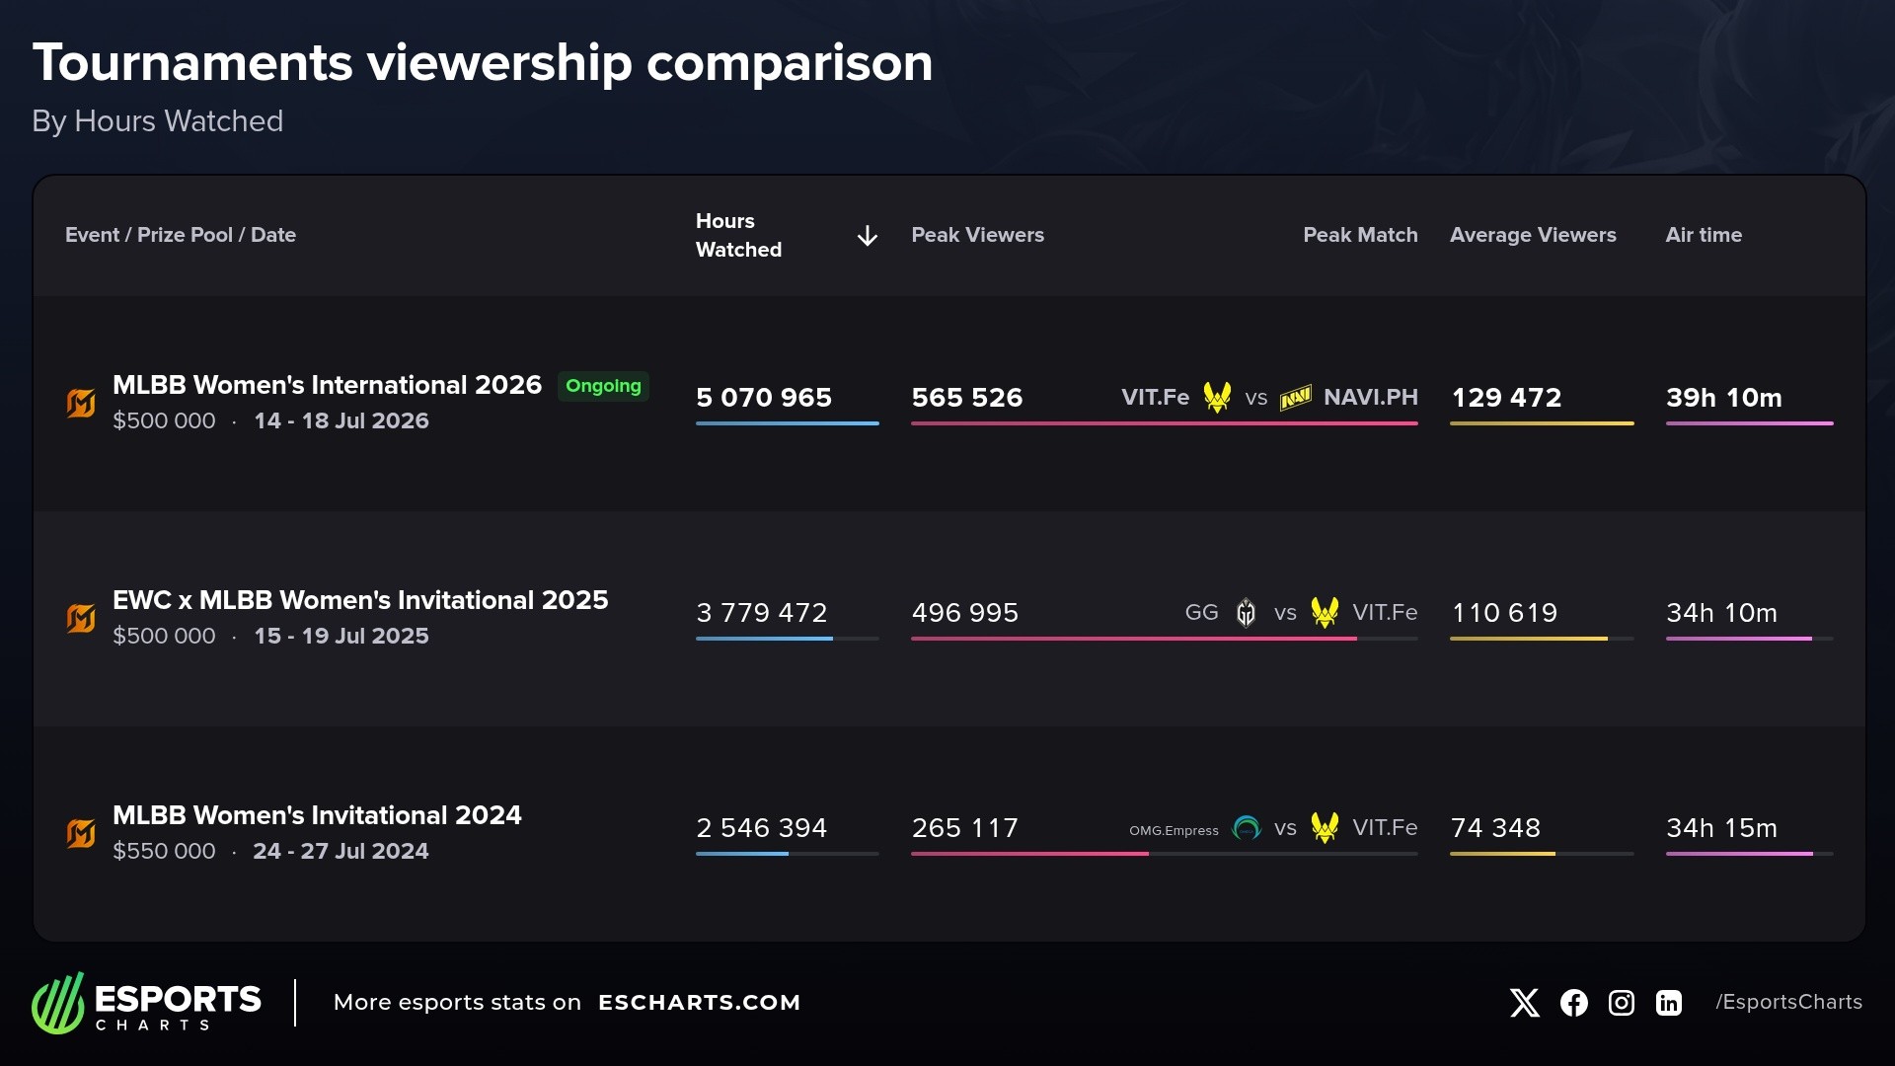
Task: Click the sort arrow next to Hours Watched
Action: [868, 236]
